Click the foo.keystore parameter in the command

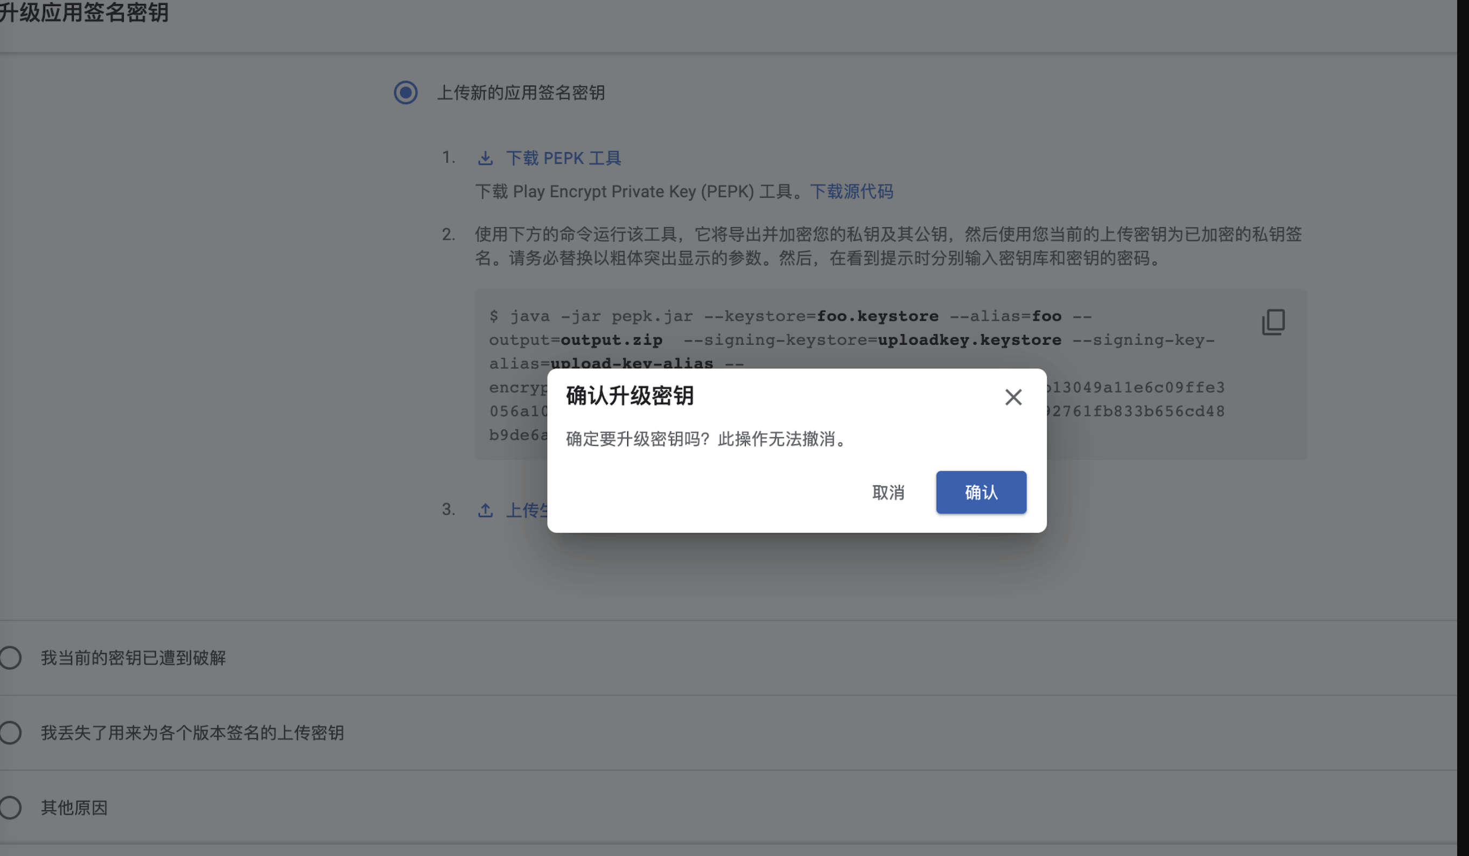click(877, 316)
